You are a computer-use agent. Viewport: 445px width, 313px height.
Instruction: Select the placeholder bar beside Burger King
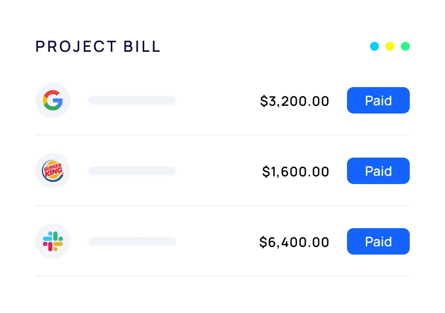132,171
